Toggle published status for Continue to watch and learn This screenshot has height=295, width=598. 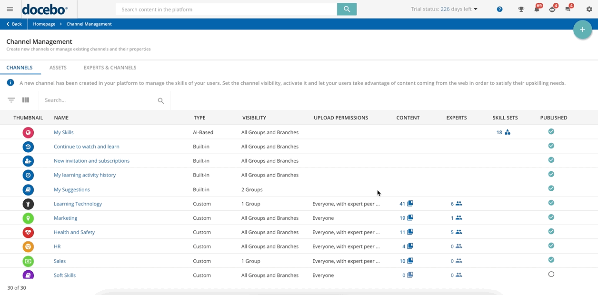(x=551, y=146)
